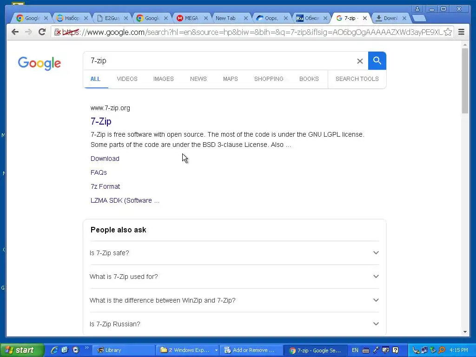
Task: Switch to the MAPS search tab
Action: click(231, 79)
